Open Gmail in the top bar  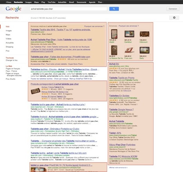click(x=71, y=2)
